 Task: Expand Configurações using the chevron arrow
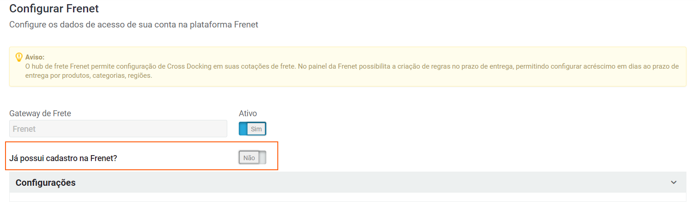tap(674, 183)
